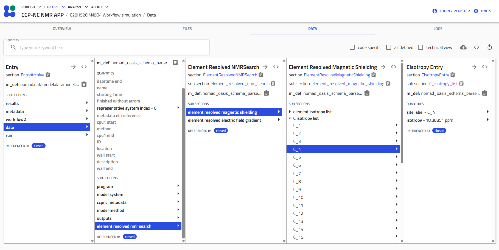Open element resolved electric field gradient
499x250 pixels.
(x=234, y=120)
